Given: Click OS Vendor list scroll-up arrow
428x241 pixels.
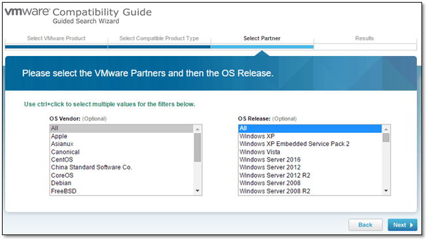Looking at the screenshot, I should click(x=197, y=129).
